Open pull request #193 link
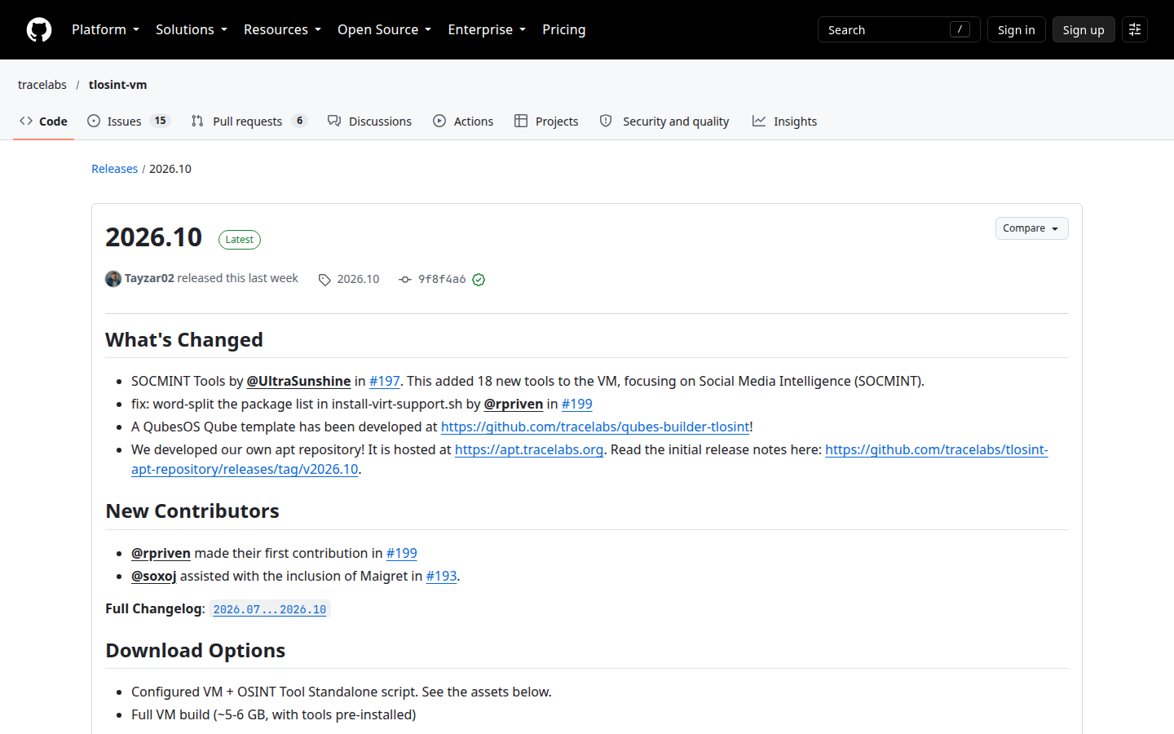This screenshot has height=734, width=1174. coord(441,576)
